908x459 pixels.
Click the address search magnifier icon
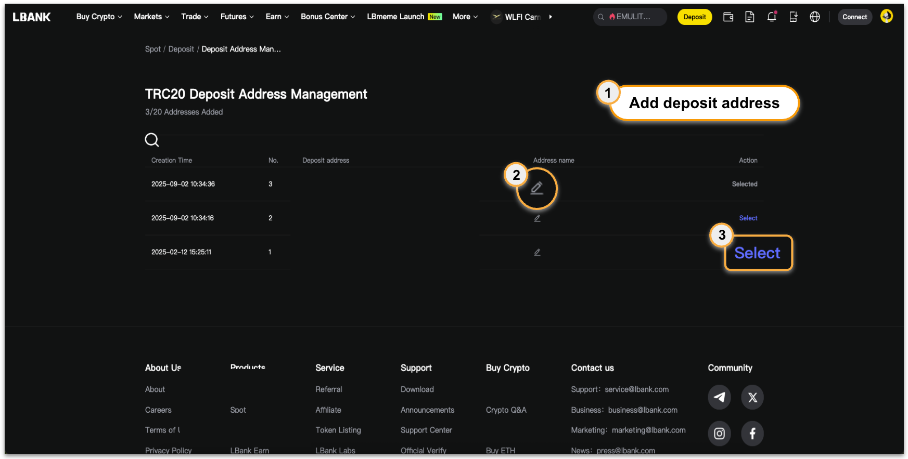[152, 140]
